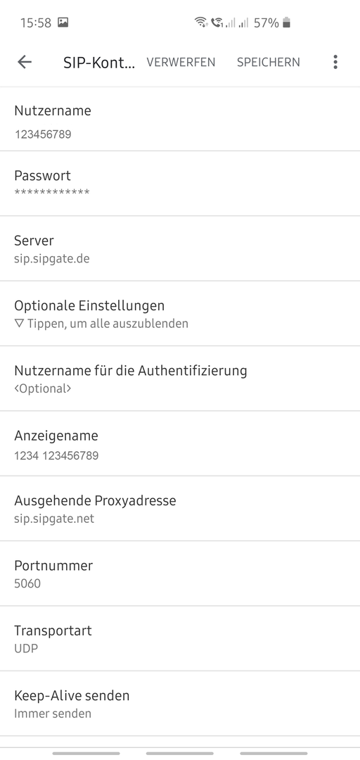Edit the Server sip.sipgate.de entry

point(180,248)
